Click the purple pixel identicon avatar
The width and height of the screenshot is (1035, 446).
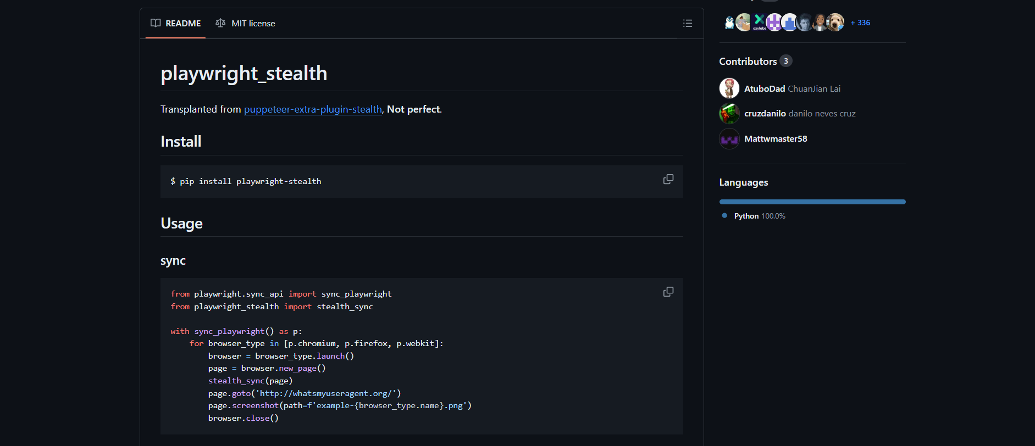point(774,23)
